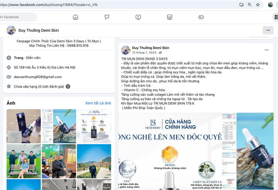The width and height of the screenshot is (278, 190).
Task: Open photo of two men hugging
Action: 59,161
